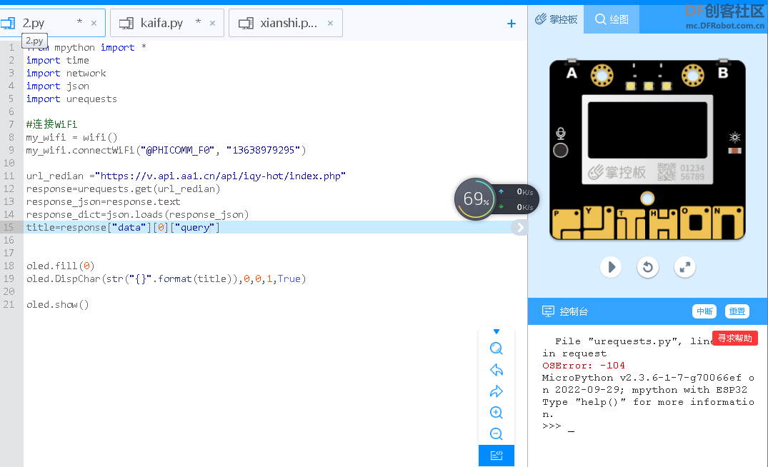Click the "OSError: -104" console line

[584, 366]
